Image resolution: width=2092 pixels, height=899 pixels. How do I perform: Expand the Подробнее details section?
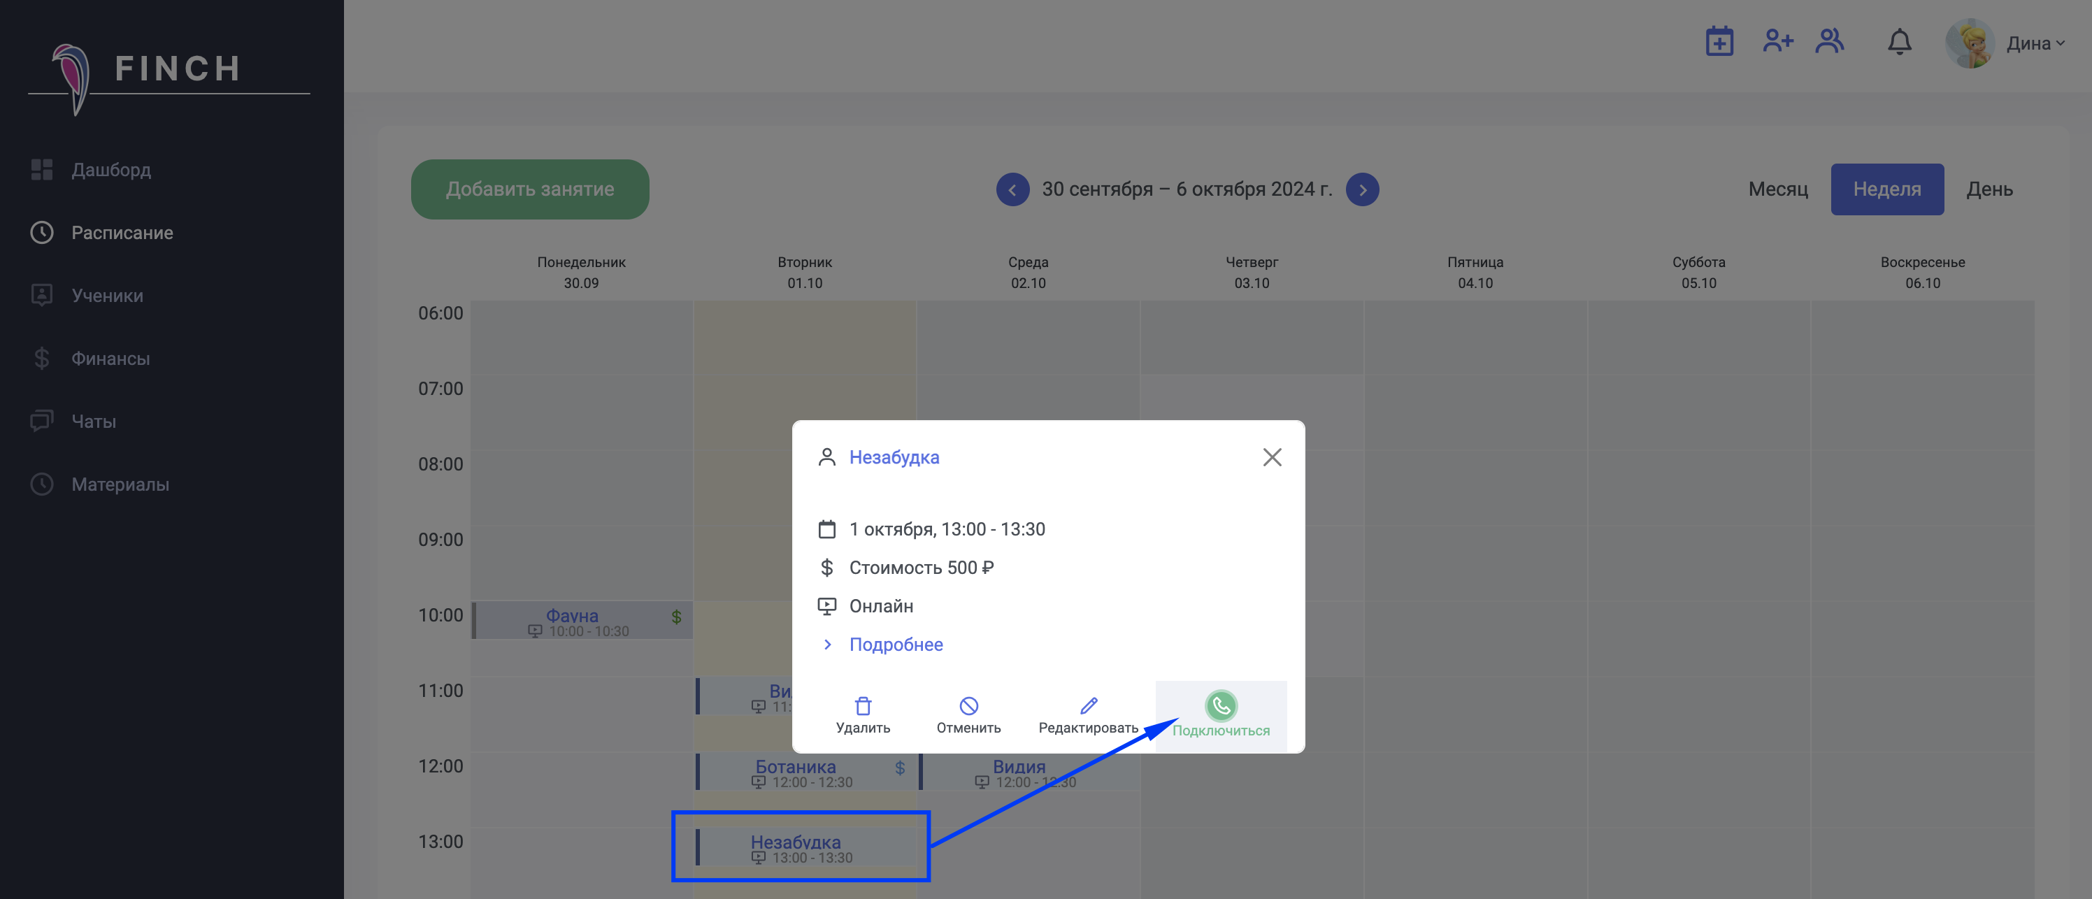(895, 644)
